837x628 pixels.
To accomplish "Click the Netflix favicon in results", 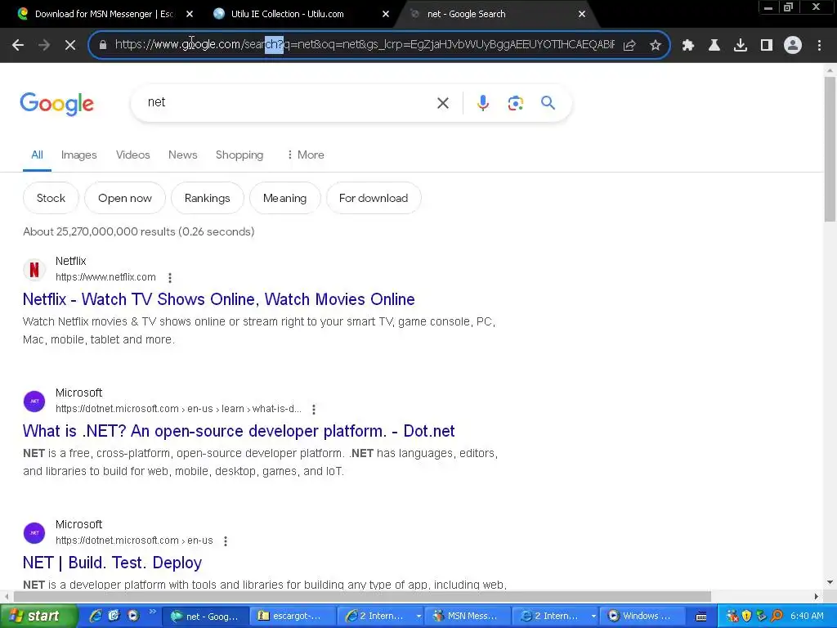I will pyautogui.click(x=34, y=269).
